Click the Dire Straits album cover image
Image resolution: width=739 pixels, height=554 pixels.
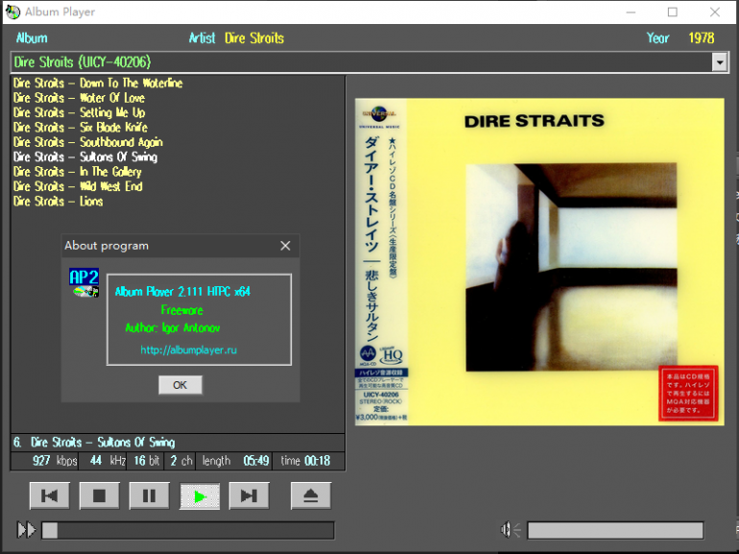tap(539, 262)
